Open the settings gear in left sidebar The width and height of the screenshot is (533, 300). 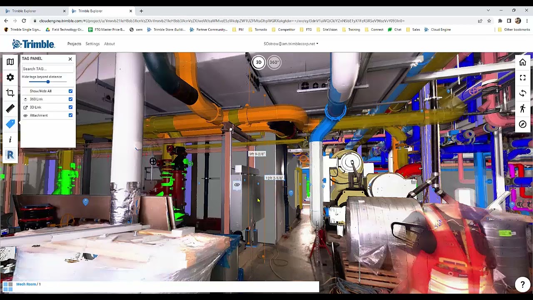pos(10,77)
